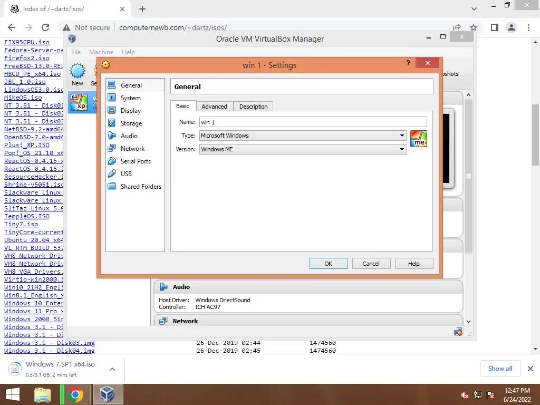
Task: Click the Name input field
Action: pos(313,122)
